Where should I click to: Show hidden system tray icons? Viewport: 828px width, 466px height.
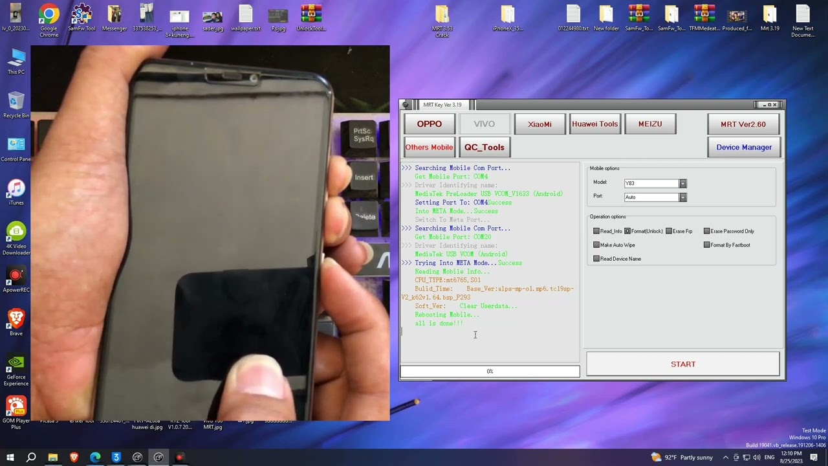[725, 458]
